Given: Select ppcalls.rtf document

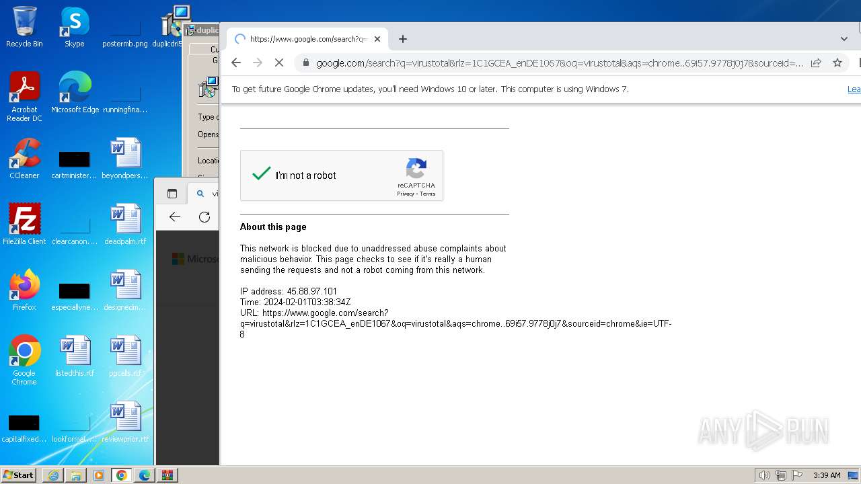Looking at the screenshot, I should click(x=125, y=357).
